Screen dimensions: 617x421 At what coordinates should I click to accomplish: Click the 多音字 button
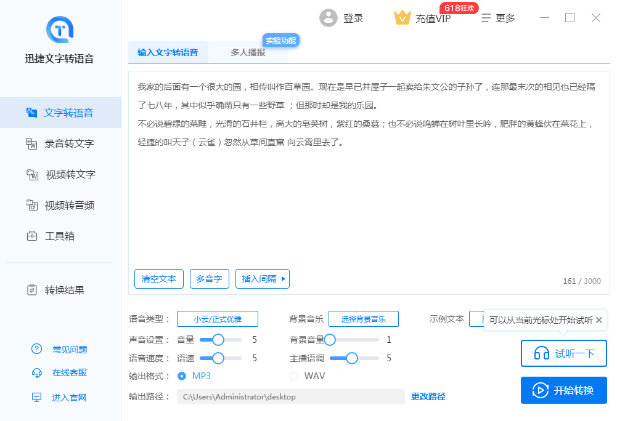pos(210,279)
